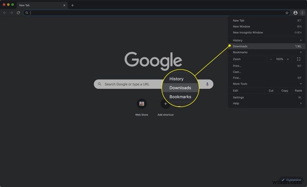Click the yellow minimize window button

coord(8,5)
